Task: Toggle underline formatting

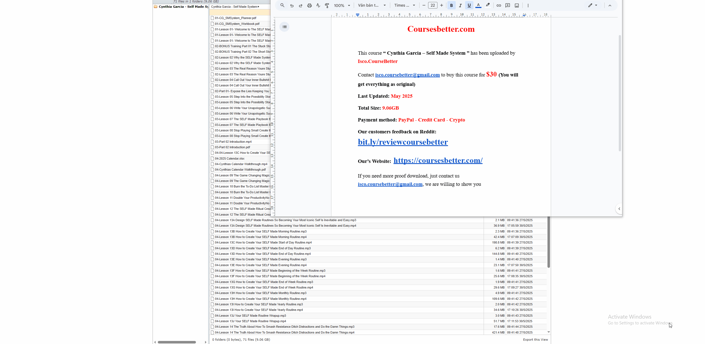Action: (x=469, y=5)
